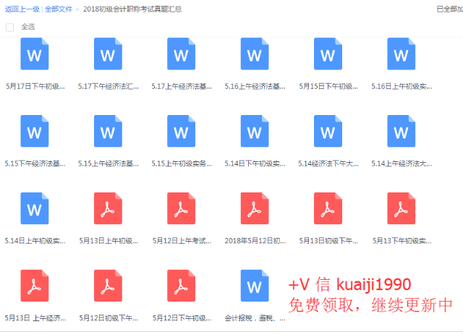The image size is (463, 332).
Task: Open PDF file icon 5月12日上午考试...
Action: click(x=182, y=208)
